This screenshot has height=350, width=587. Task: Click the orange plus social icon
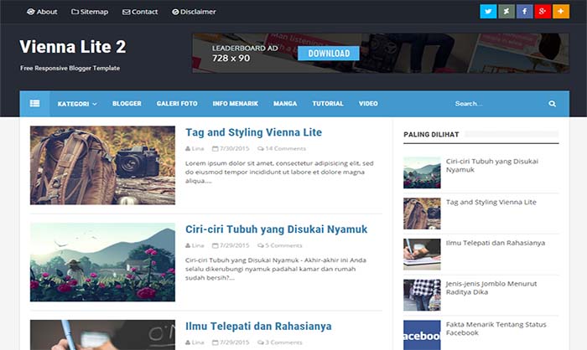(561, 12)
